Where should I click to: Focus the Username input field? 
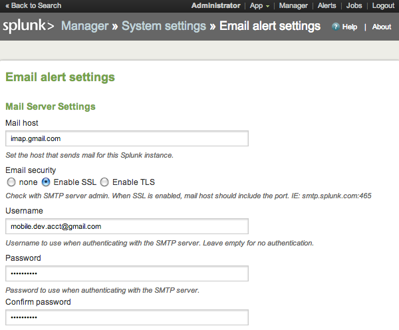click(127, 226)
